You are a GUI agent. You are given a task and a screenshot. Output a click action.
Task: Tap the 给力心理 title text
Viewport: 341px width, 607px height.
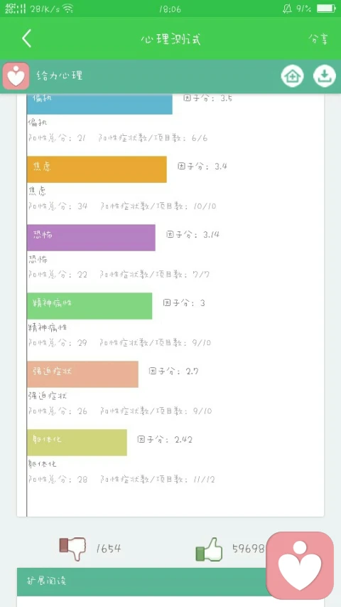coord(60,75)
